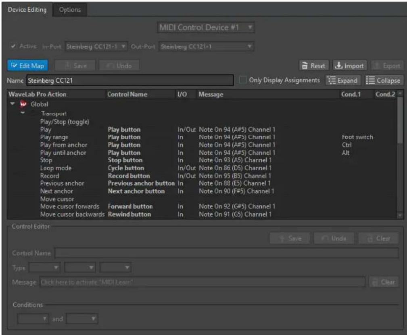
Task: Click the Stop button control name
Action: point(125,160)
